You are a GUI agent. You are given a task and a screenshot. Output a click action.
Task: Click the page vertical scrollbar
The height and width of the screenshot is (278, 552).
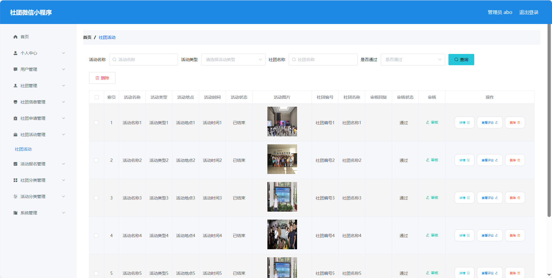549,120
